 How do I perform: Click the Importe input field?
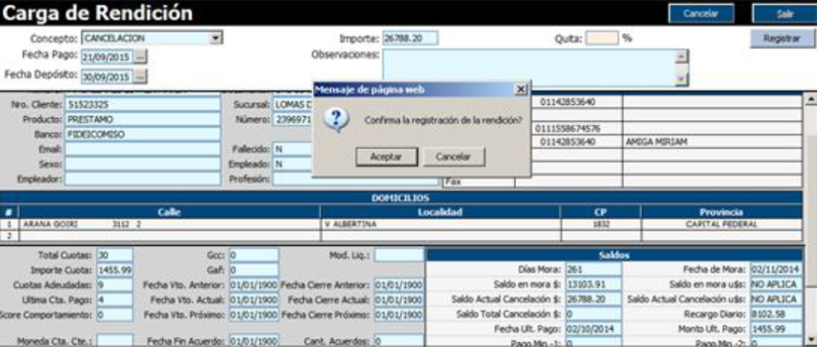click(x=413, y=37)
